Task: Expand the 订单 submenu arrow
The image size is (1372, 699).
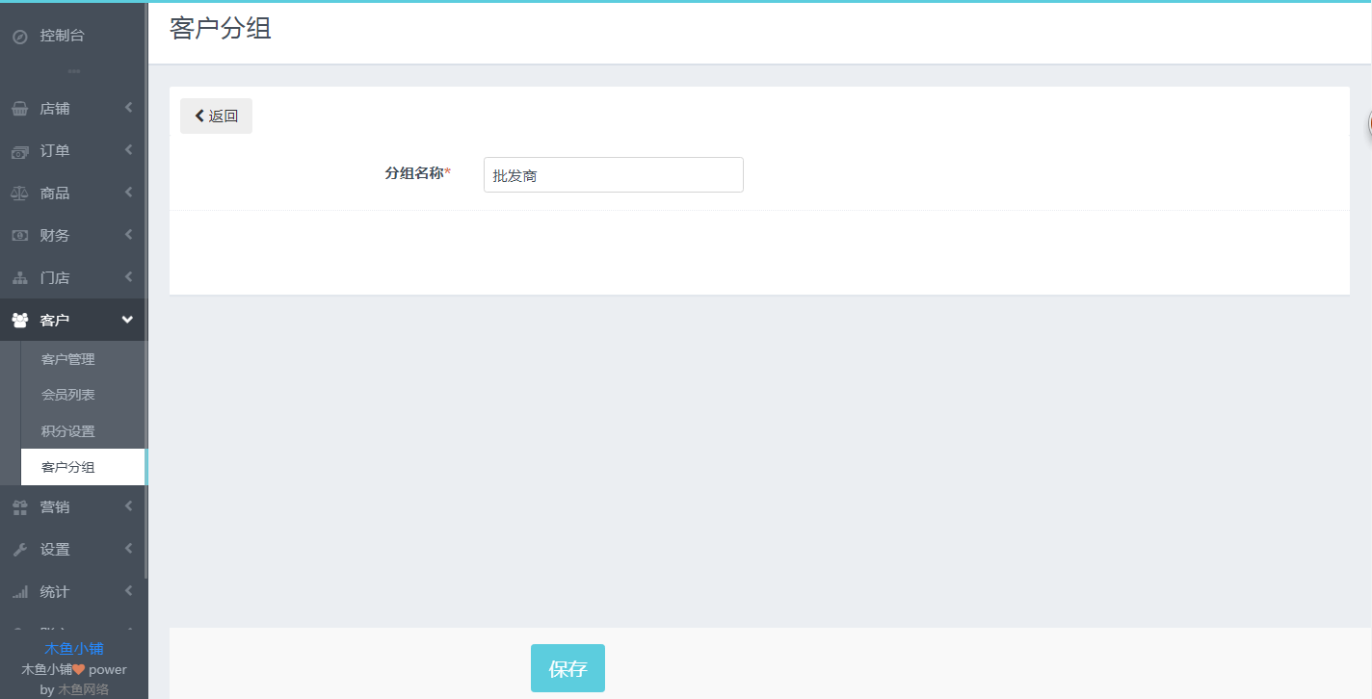Action: [x=128, y=150]
